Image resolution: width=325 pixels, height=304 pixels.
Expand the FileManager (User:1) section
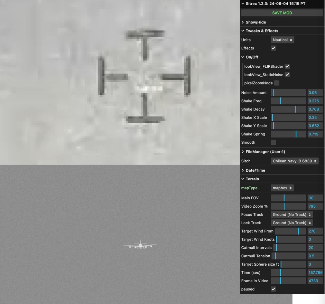click(265, 152)
